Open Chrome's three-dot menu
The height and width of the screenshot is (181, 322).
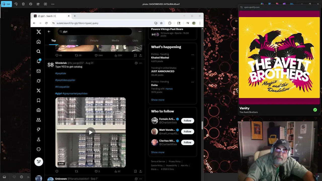coord(200,23)
